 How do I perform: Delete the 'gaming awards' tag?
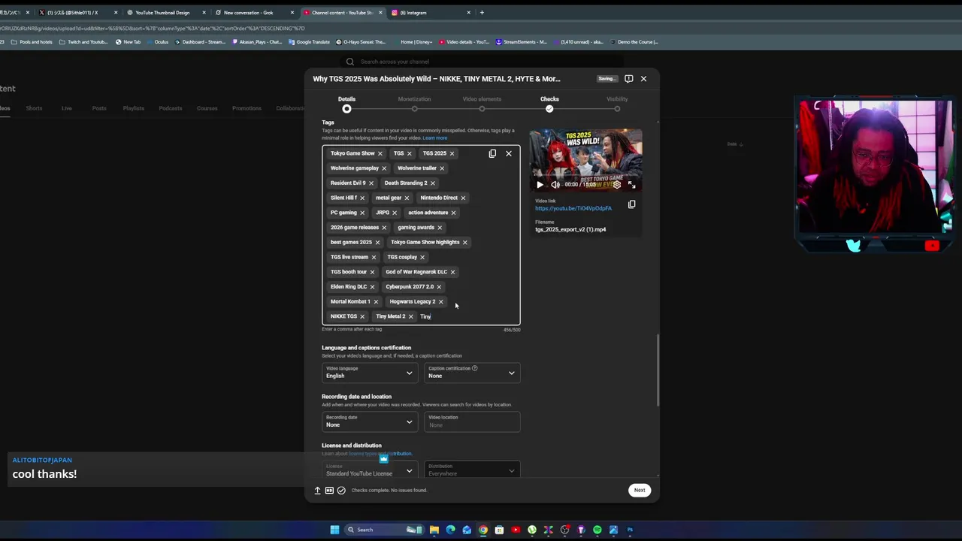[440, 228]
